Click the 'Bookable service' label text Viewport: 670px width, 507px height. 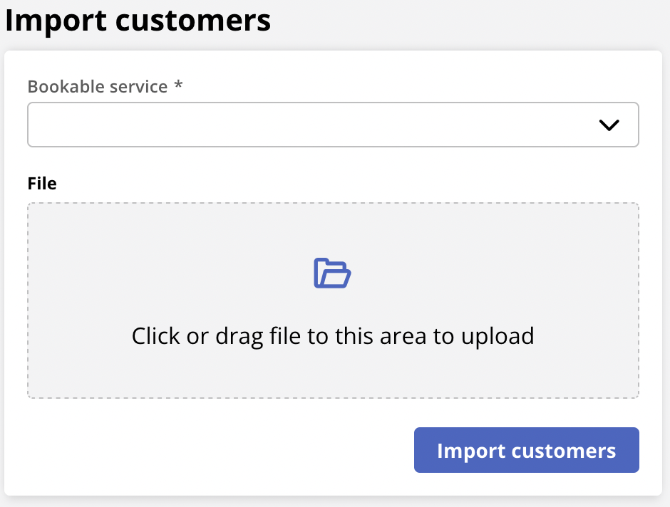tap(99, 87)
